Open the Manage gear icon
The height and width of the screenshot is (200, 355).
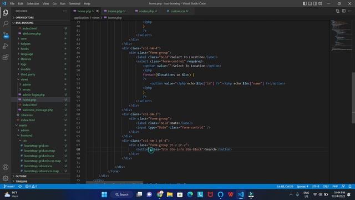pos(6,178)
